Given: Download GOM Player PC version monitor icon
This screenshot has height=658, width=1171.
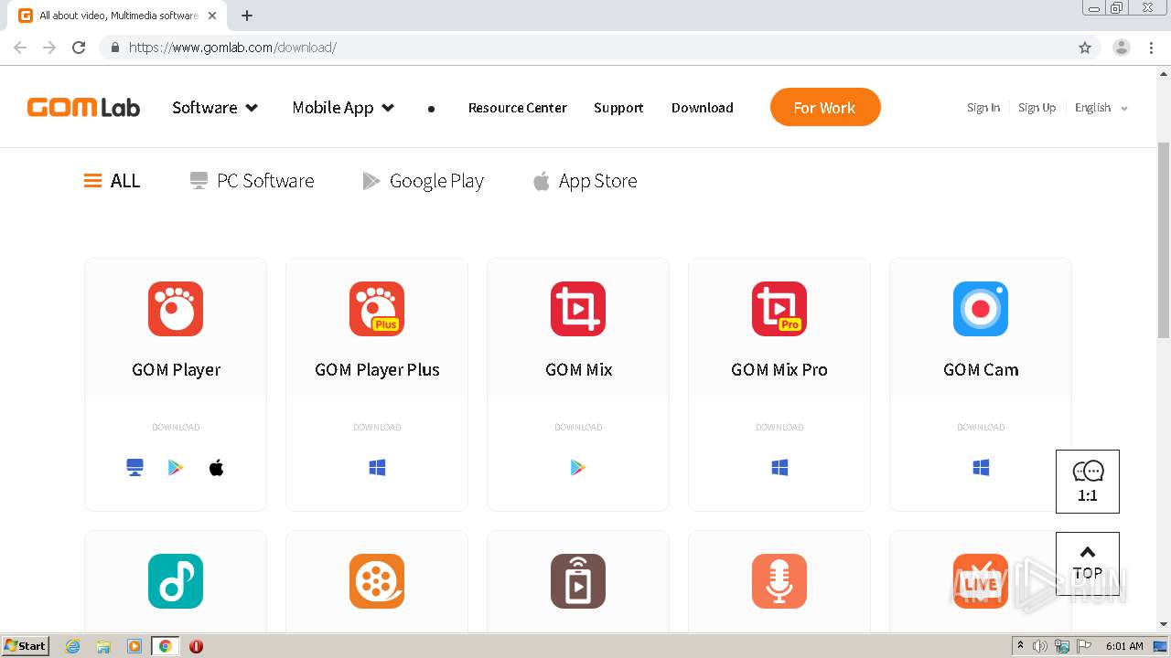Looking at the screenshot, I should point(134,468).
